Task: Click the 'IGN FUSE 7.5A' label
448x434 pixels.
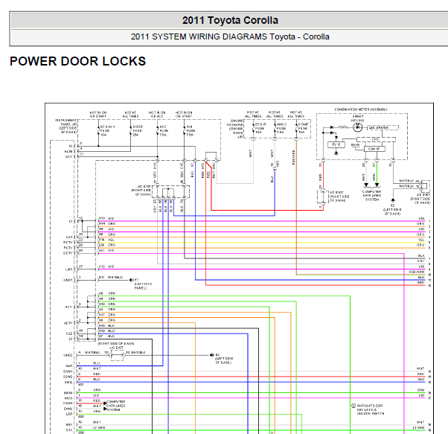Action: coord(190,130)
